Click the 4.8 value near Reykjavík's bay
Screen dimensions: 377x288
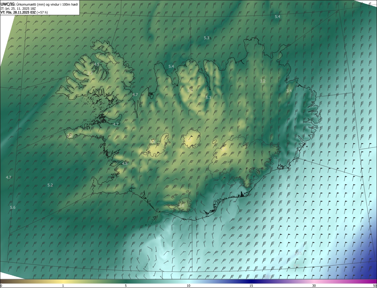125,163
